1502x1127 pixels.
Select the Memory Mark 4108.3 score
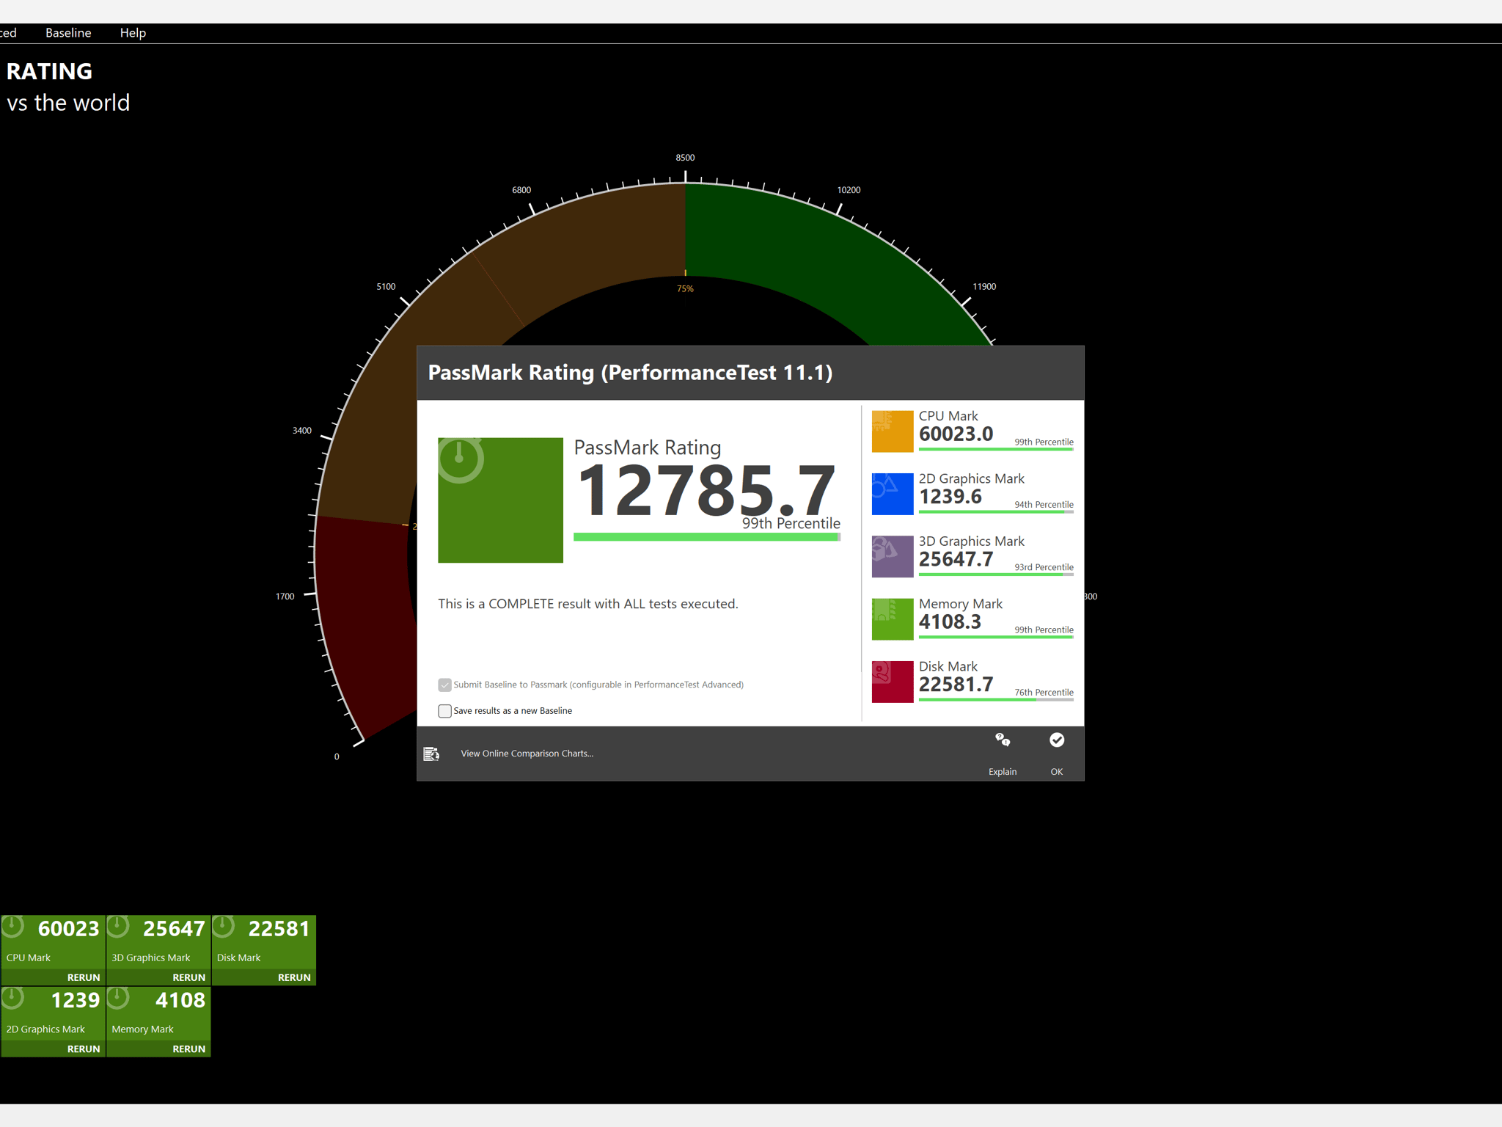950,621
